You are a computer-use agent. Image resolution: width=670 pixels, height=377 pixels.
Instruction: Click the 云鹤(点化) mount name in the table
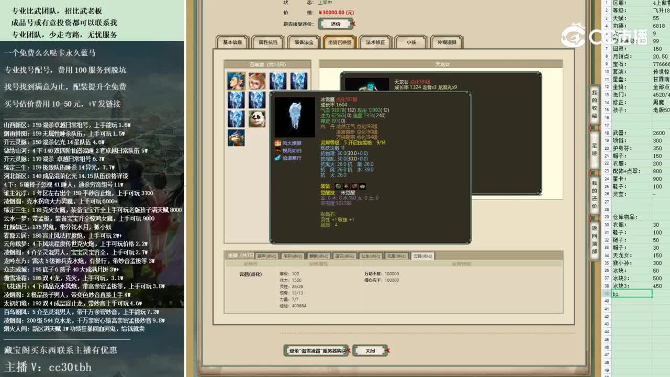coord(250,274)
